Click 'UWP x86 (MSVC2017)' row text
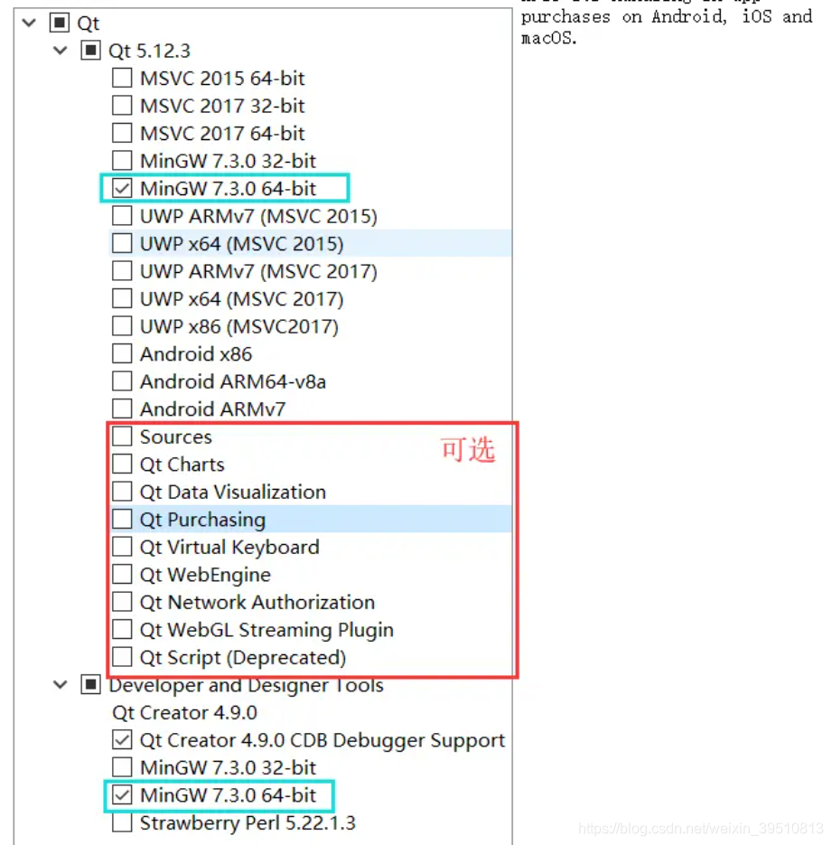The height and width of the screenshot is (845, 832). click(239, 326)
